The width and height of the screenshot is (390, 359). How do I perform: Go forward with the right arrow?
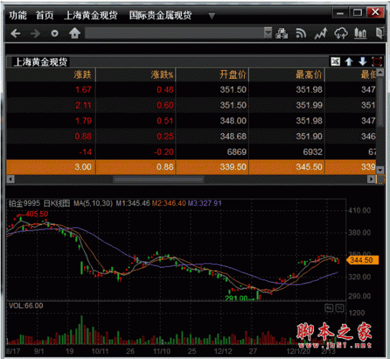pos(35,33)
